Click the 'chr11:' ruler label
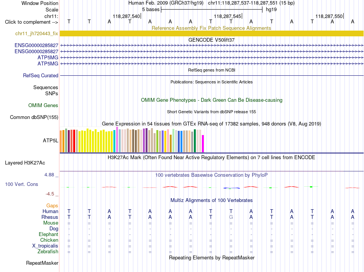The height and width of the screenshot is (272, 364). [51, 16]
